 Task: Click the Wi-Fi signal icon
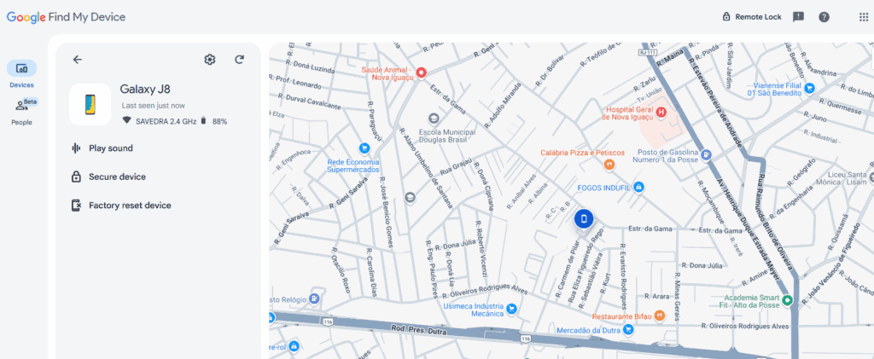click(x=126, y=120)
